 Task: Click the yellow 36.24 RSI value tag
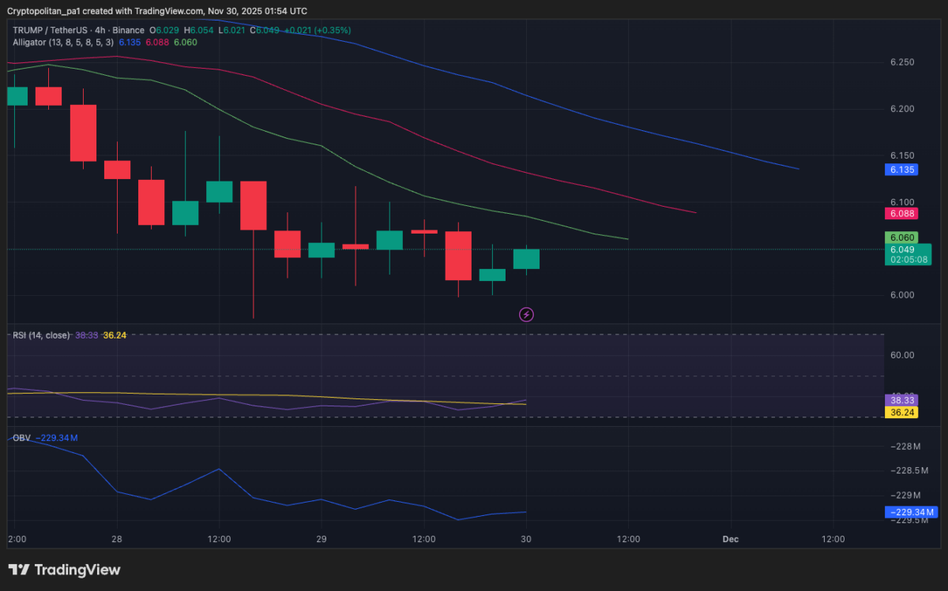(901, 413)
